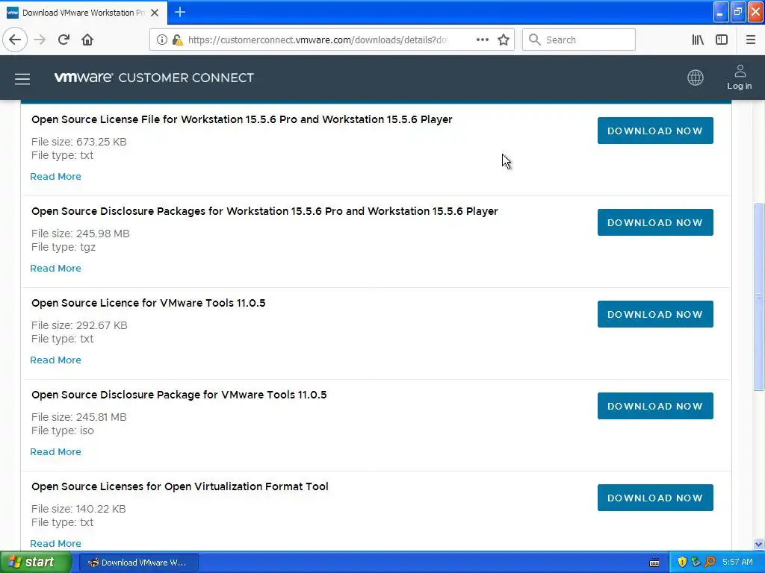Go back to the previous page
Screen dimensions: 765x573
[x=15, y=40]
